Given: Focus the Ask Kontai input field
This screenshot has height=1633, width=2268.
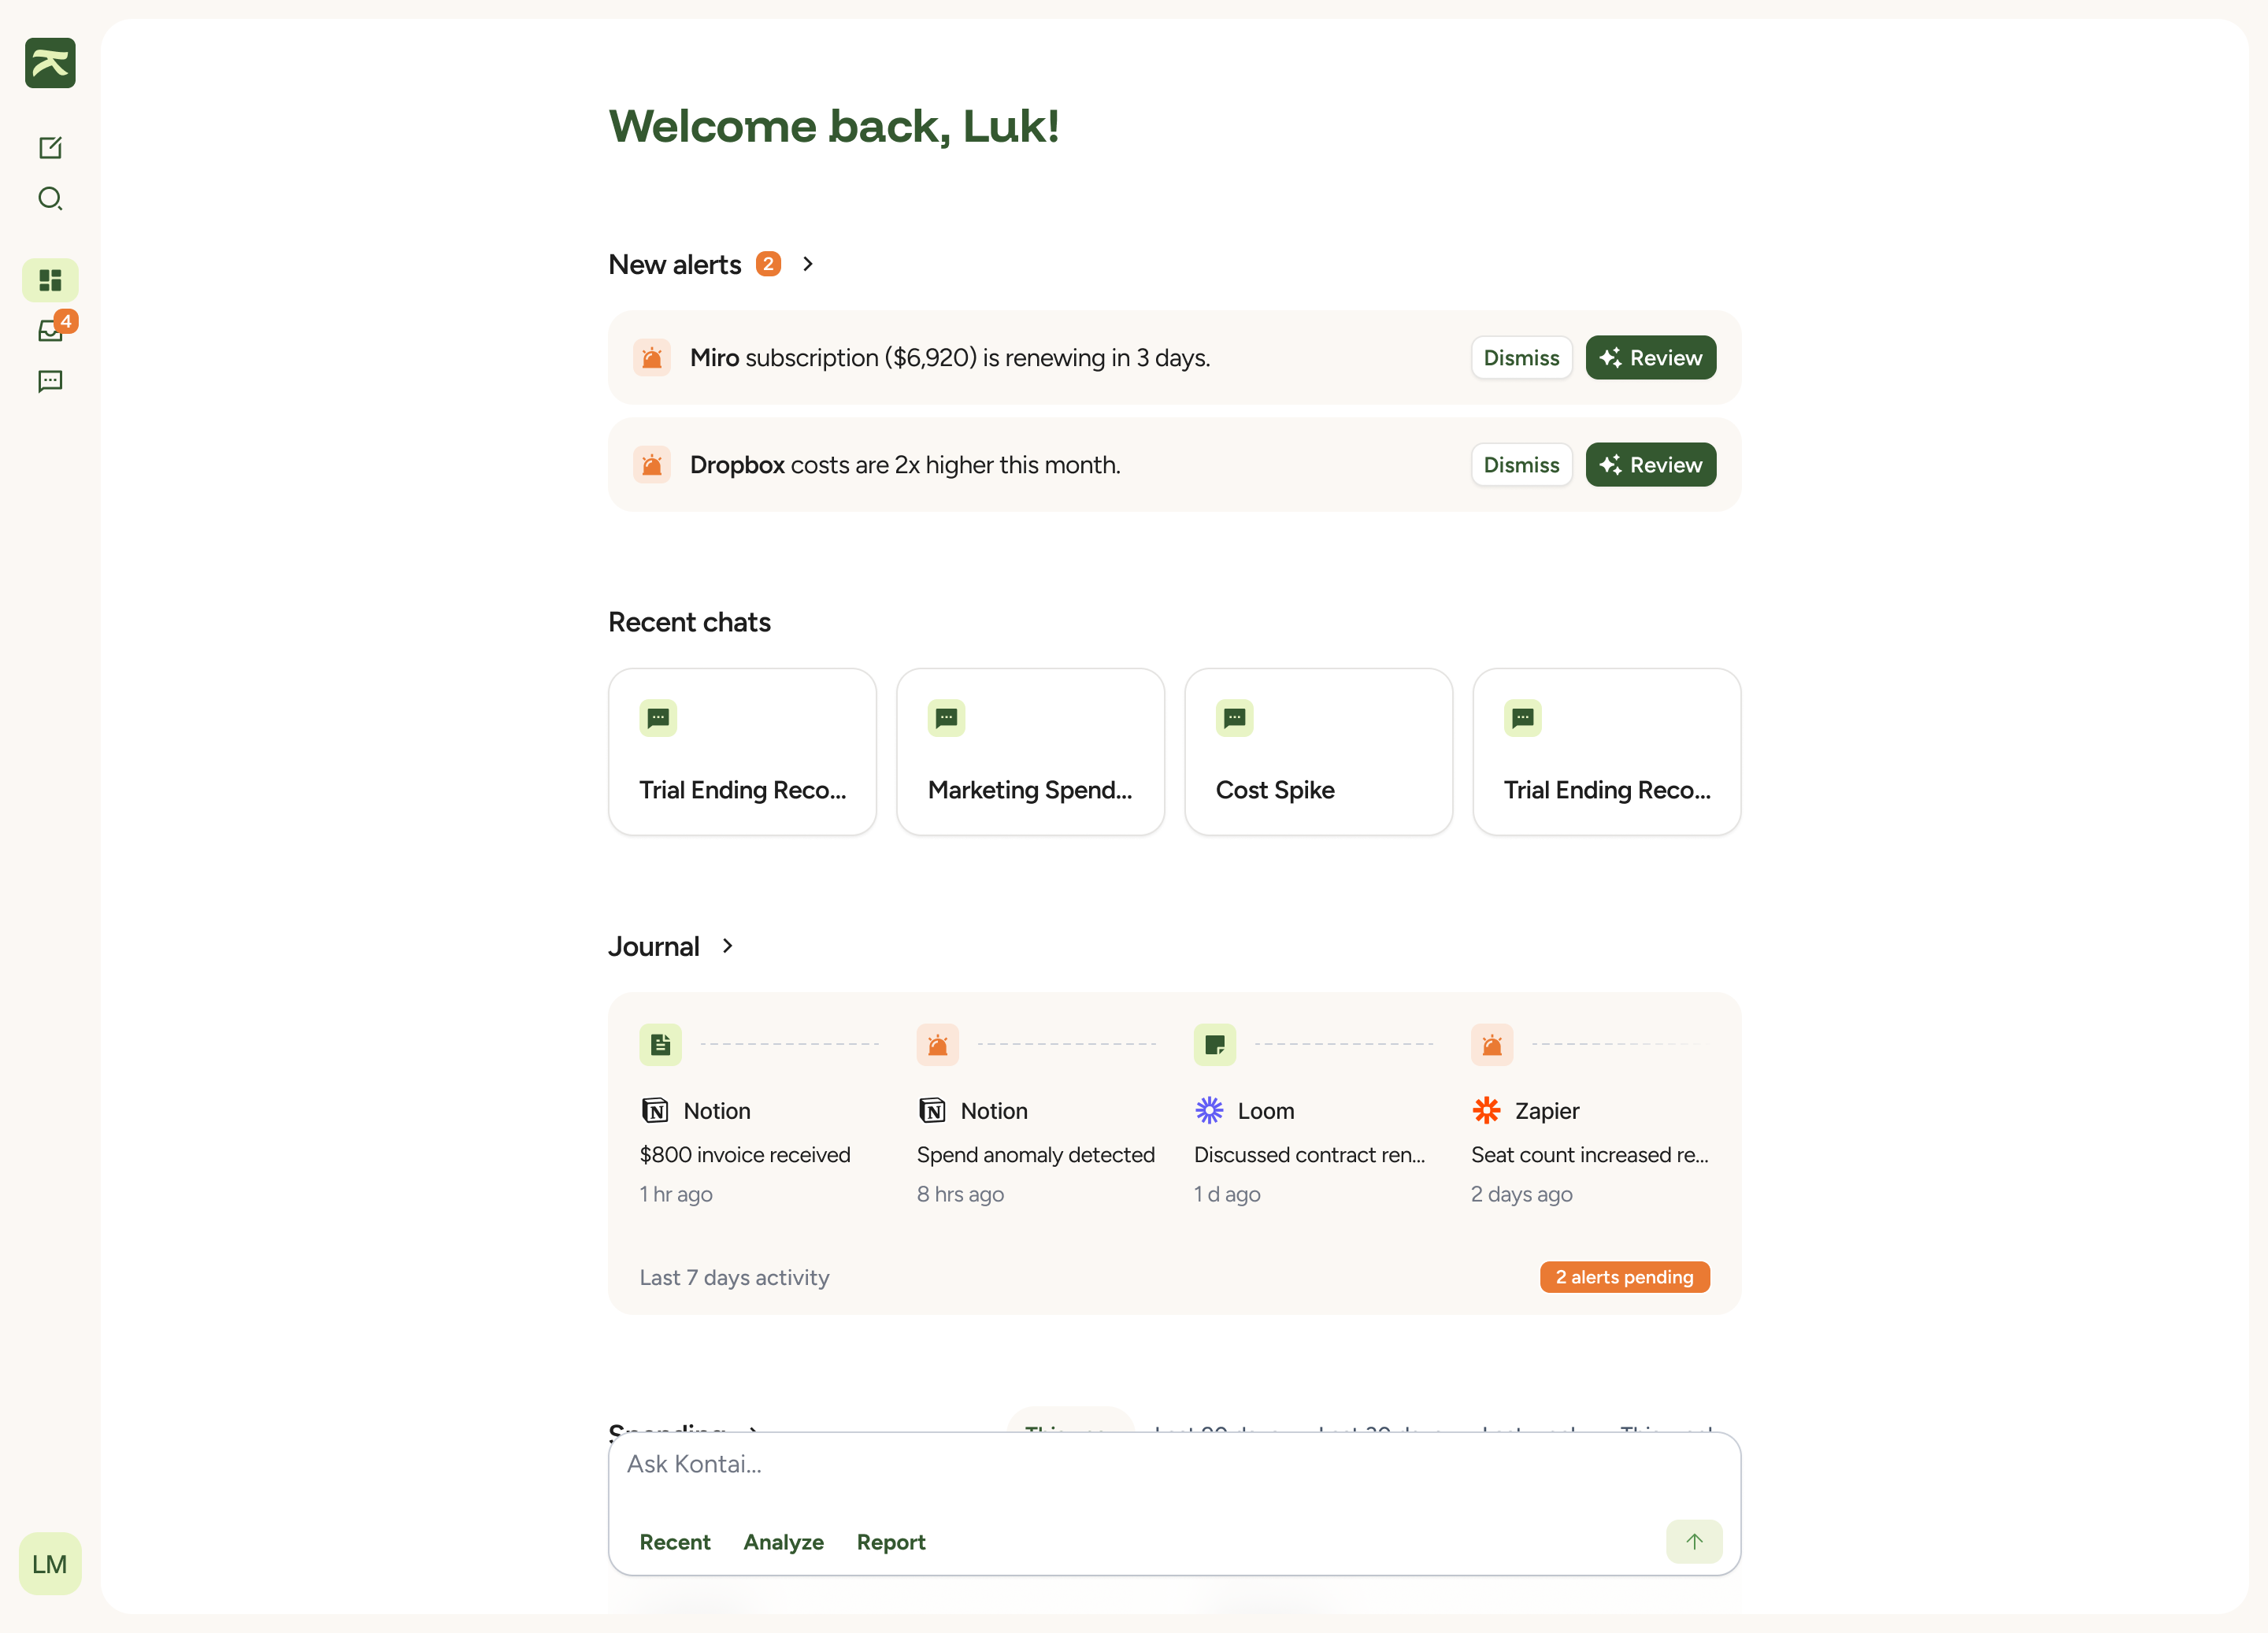Looking at the screenshot, I should pyautogui.click(x=1174, y=1465).
